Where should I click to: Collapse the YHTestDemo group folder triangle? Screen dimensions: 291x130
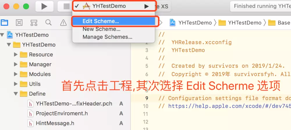(9, 45)
